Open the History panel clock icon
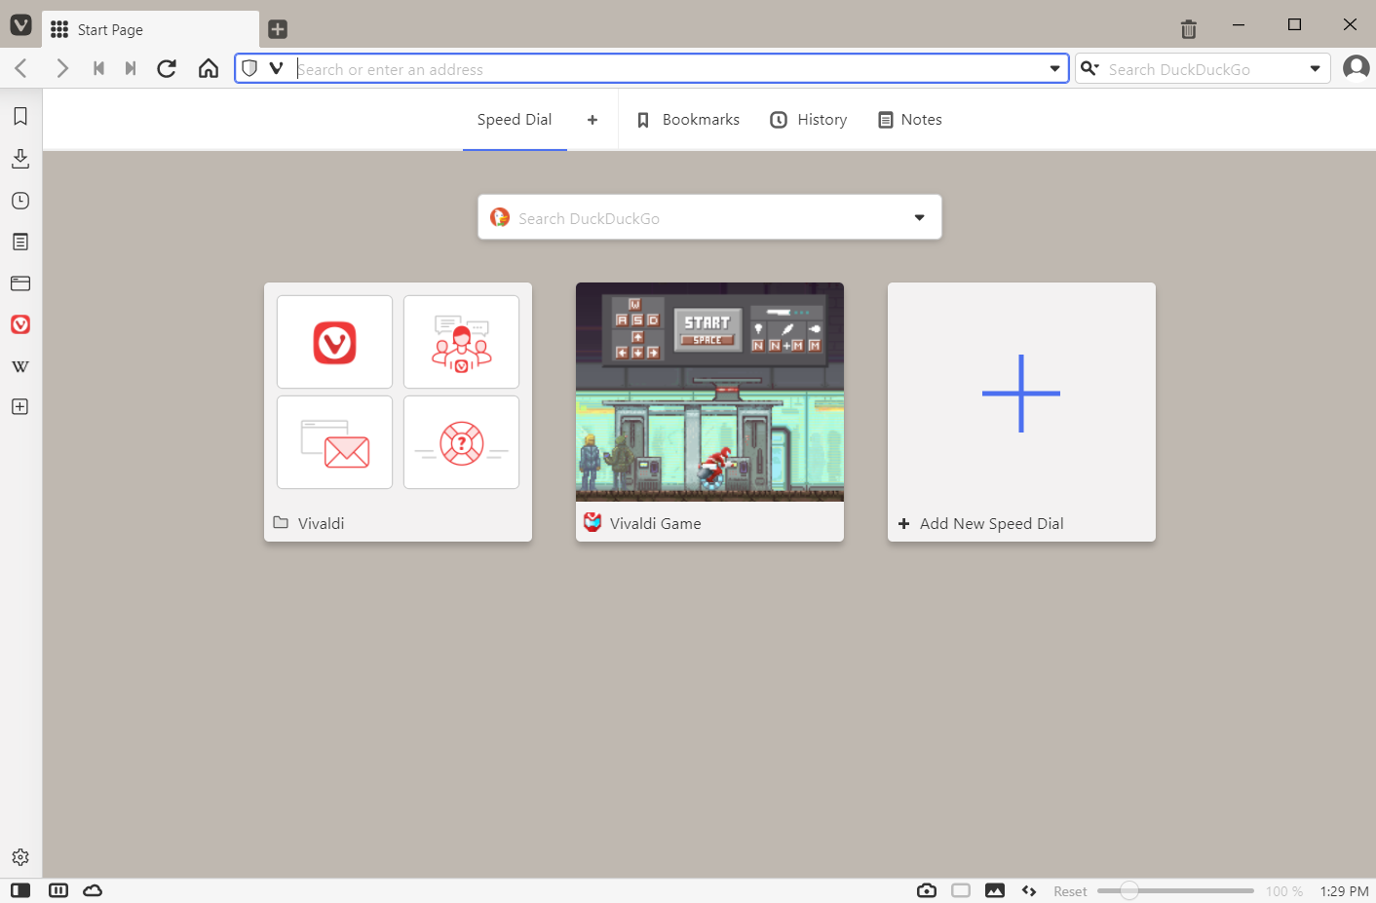Screen dimensions: 1376x903 tap(20, 201)
